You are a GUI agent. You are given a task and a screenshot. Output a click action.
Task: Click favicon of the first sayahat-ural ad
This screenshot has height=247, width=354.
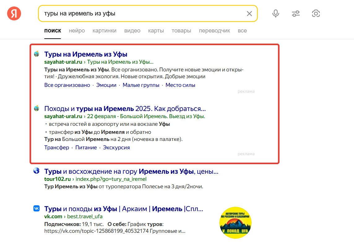tap(37, 54)
